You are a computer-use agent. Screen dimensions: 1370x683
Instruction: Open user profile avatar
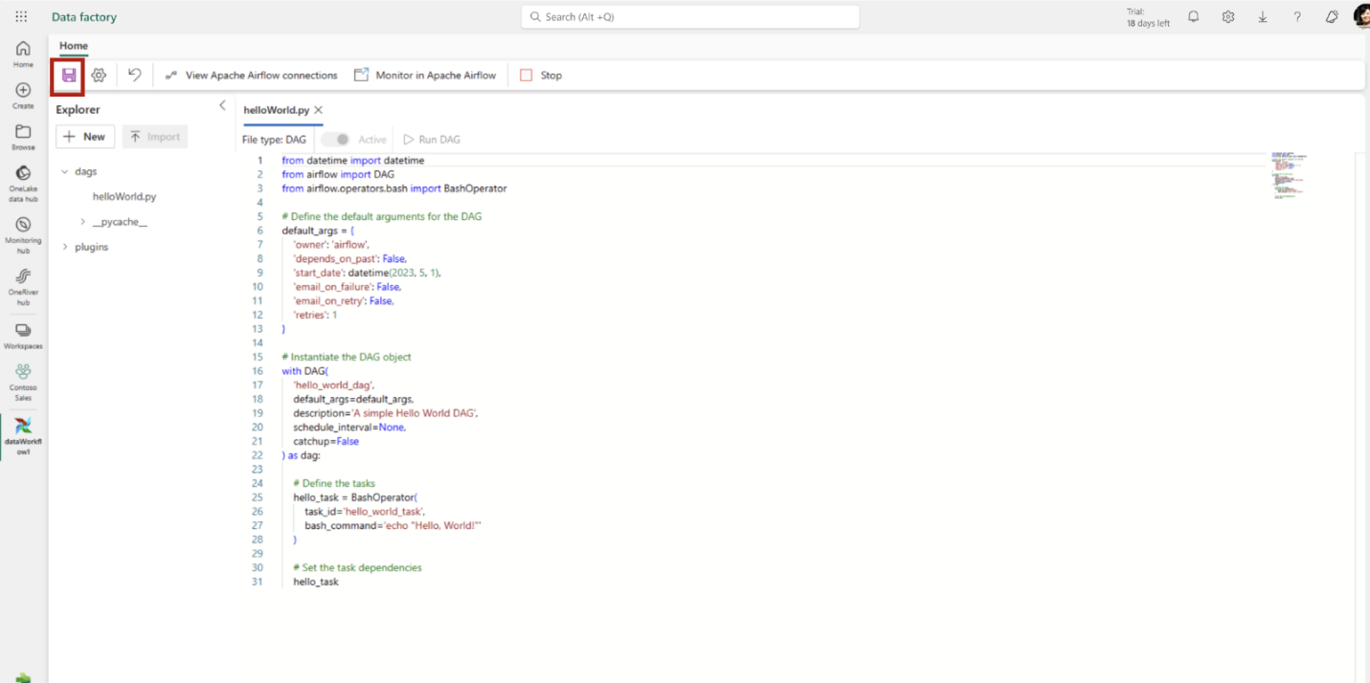(1361, 16)
